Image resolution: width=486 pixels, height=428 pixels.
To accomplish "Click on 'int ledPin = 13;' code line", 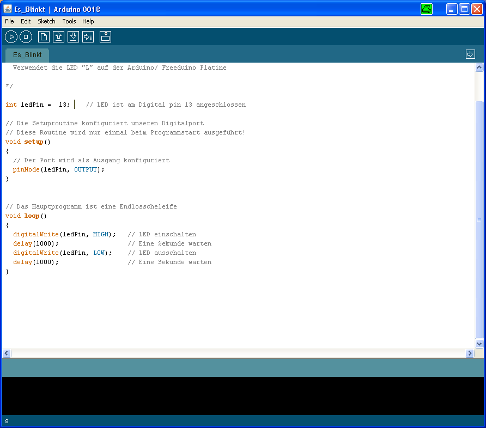I will point(38,105).
